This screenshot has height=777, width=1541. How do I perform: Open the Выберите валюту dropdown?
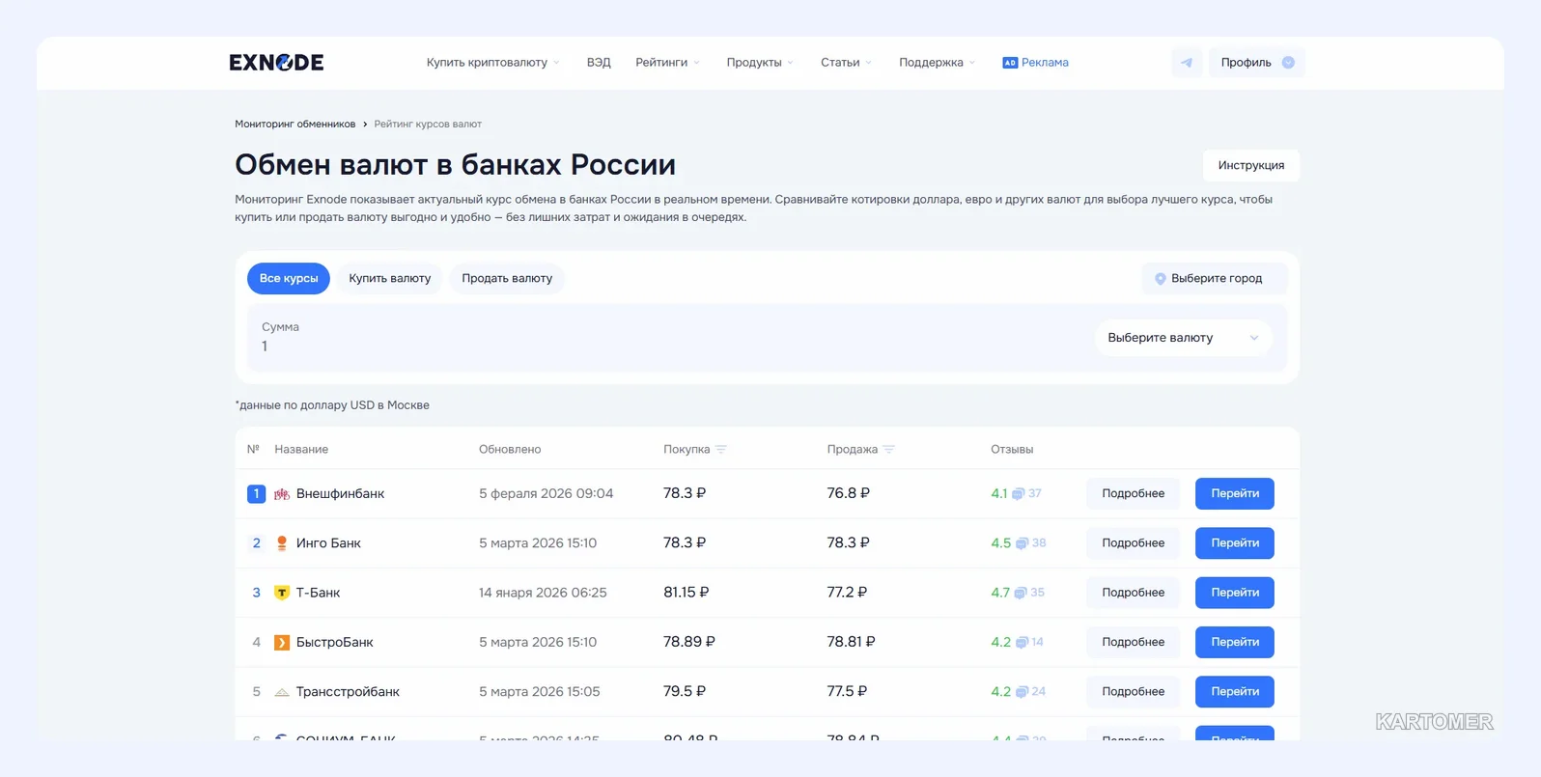pyautogui.click(x=1184, y=338)
